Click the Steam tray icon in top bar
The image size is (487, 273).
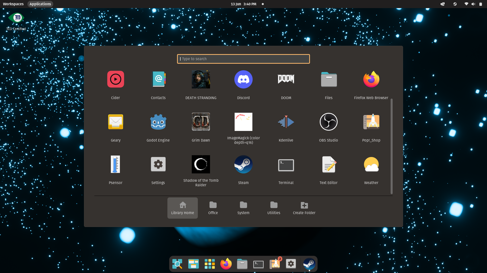pyautogui.click(x=455, y=4)
